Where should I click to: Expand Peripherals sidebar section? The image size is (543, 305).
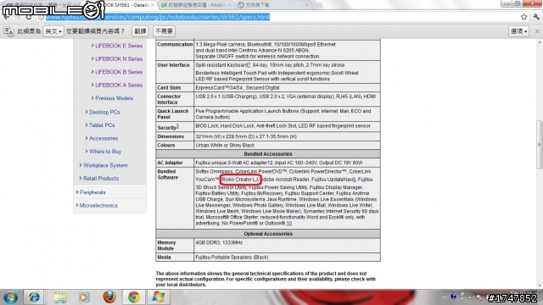(x=92, y=192)
